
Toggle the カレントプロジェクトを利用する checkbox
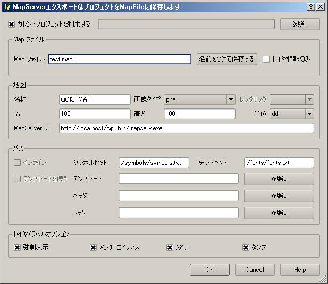click(x=12, y=24)
